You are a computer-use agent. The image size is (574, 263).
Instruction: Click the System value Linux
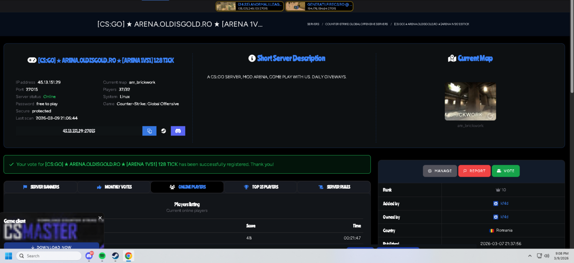(x=124, y=96)
